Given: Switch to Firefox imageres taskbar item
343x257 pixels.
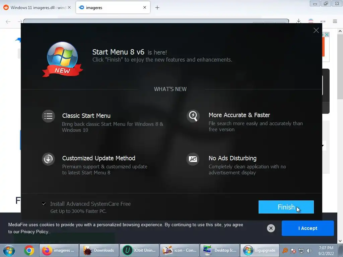Looking at the screenshot, I should [59, 250].
